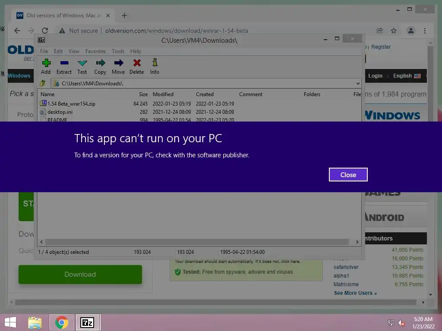Switch to Chrome from the taskbar
442x331 pixels.
tap(61, 322)
